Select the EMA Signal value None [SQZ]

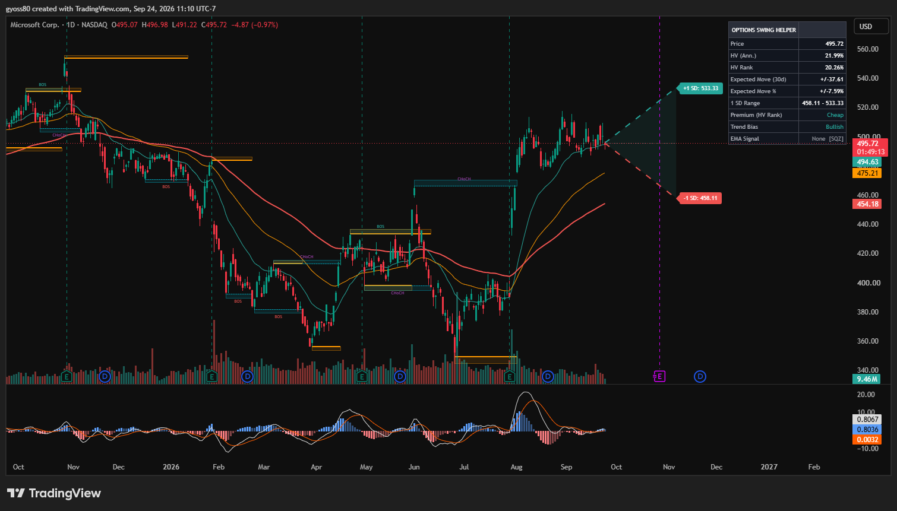827,139
